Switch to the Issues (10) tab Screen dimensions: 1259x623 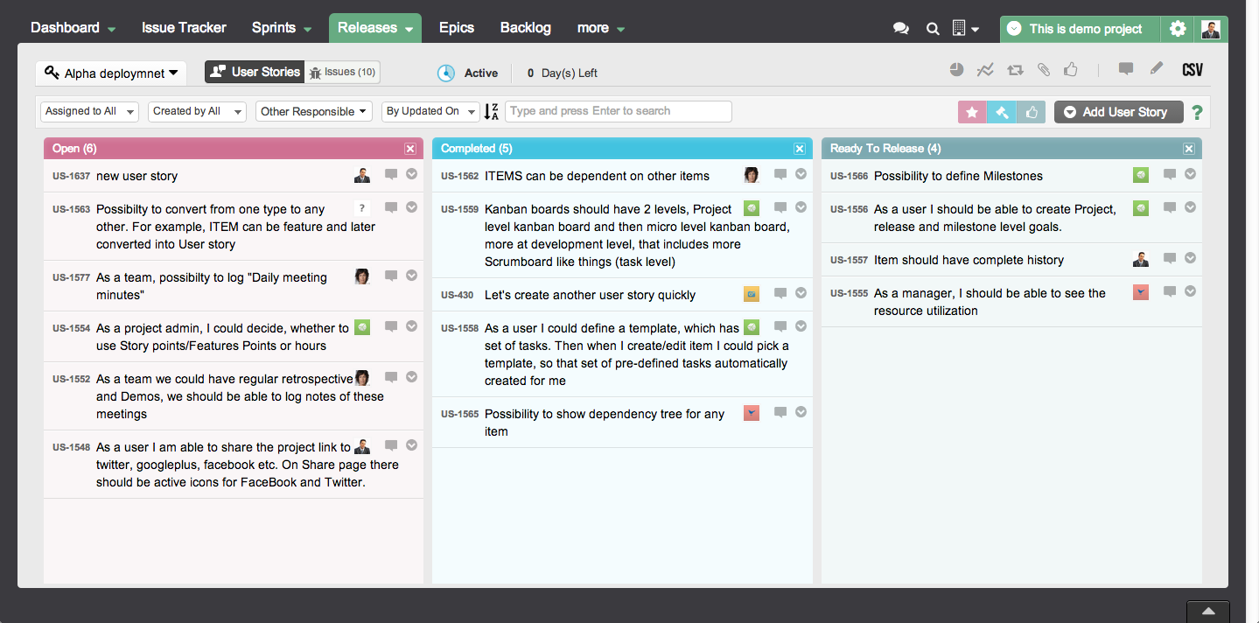click(342, 72)
